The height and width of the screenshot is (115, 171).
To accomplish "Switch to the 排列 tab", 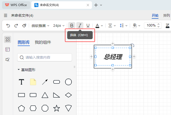I will pyautogui.click(x=167, y=15).
